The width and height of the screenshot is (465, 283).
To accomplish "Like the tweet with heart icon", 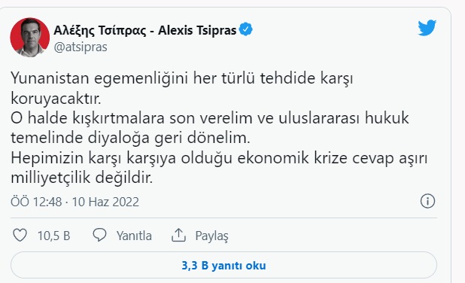I will (x=20, y=236).
